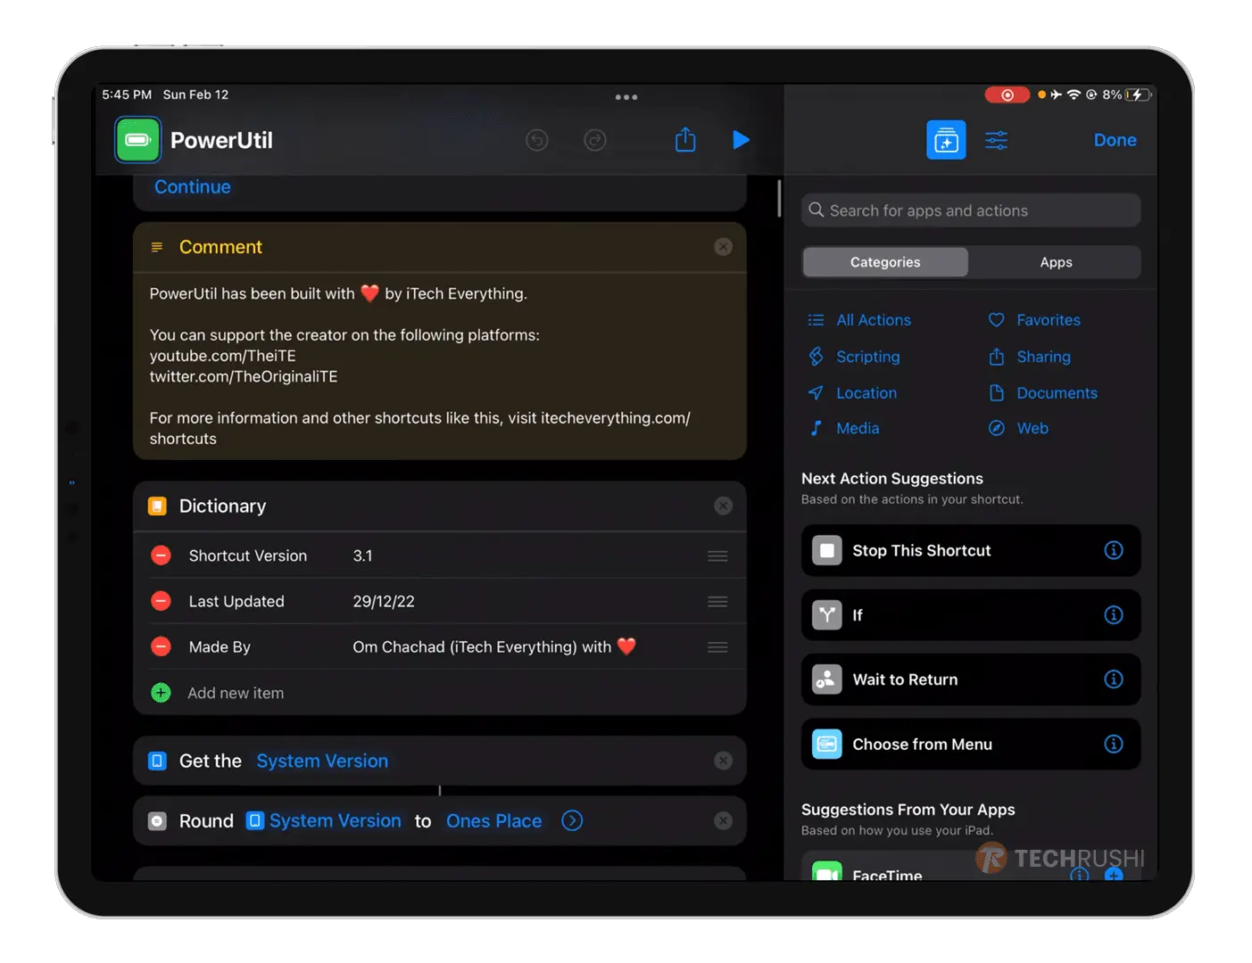Add Stop This Shortcut action
This screenshot has width=1252, height=963.
[971, 551]
